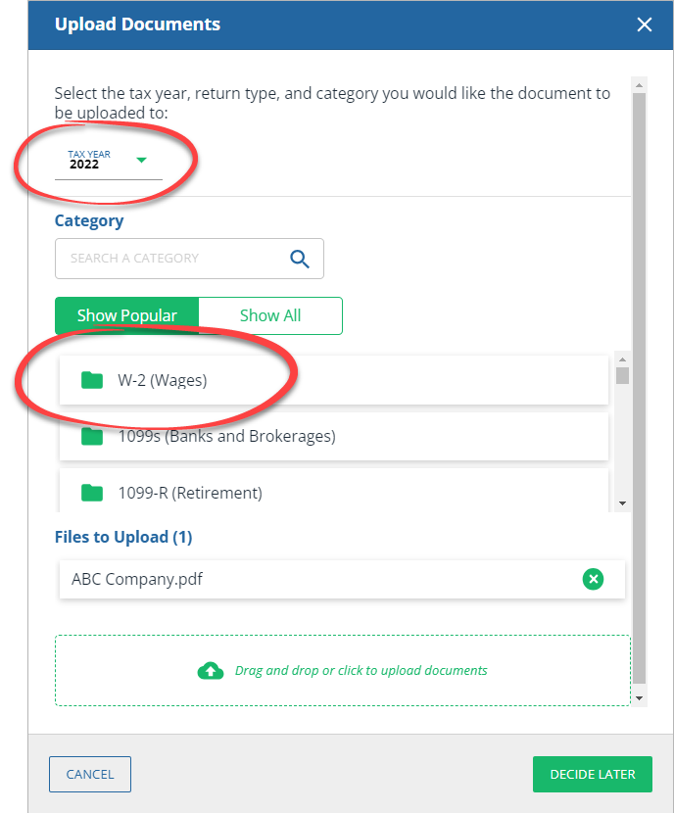Click the search magnifier icon in Category field
Screen dimensions: 674x813
tap(300, 258)
